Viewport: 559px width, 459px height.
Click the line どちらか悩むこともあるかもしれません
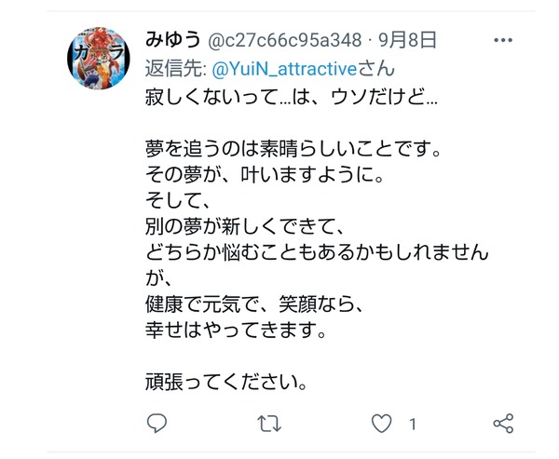point(317,252)
